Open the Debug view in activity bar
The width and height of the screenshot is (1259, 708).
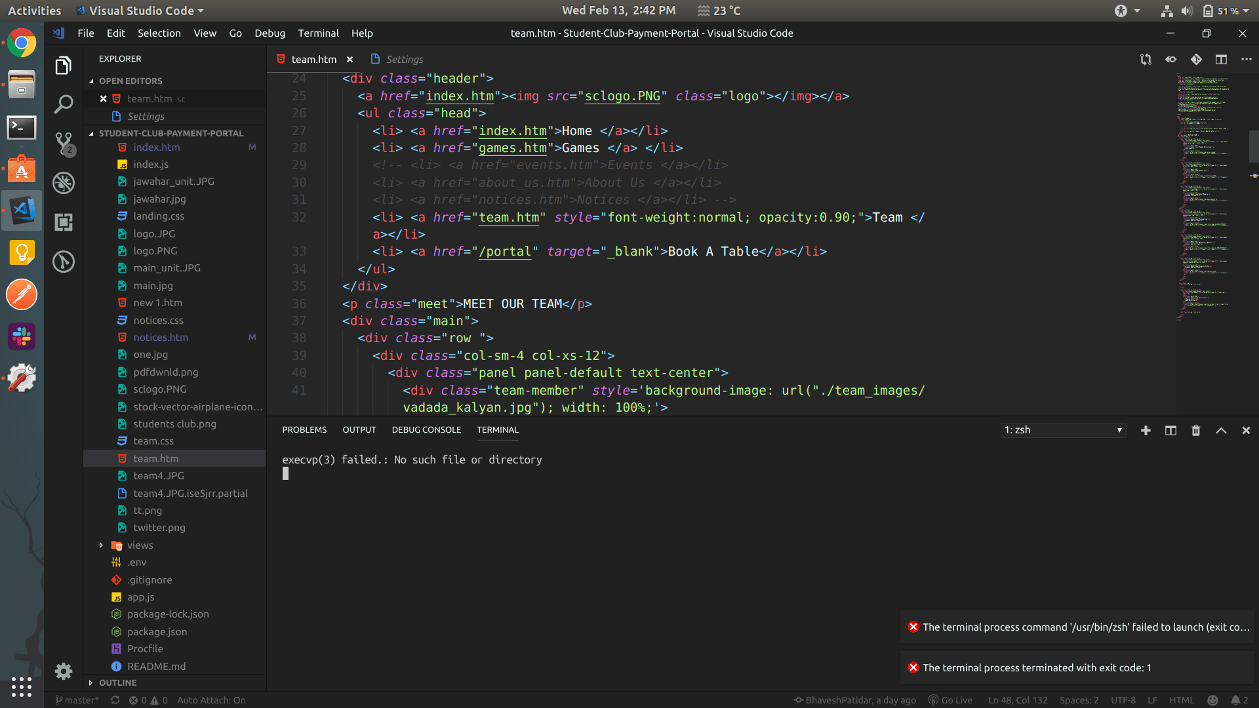click(64, 183)
